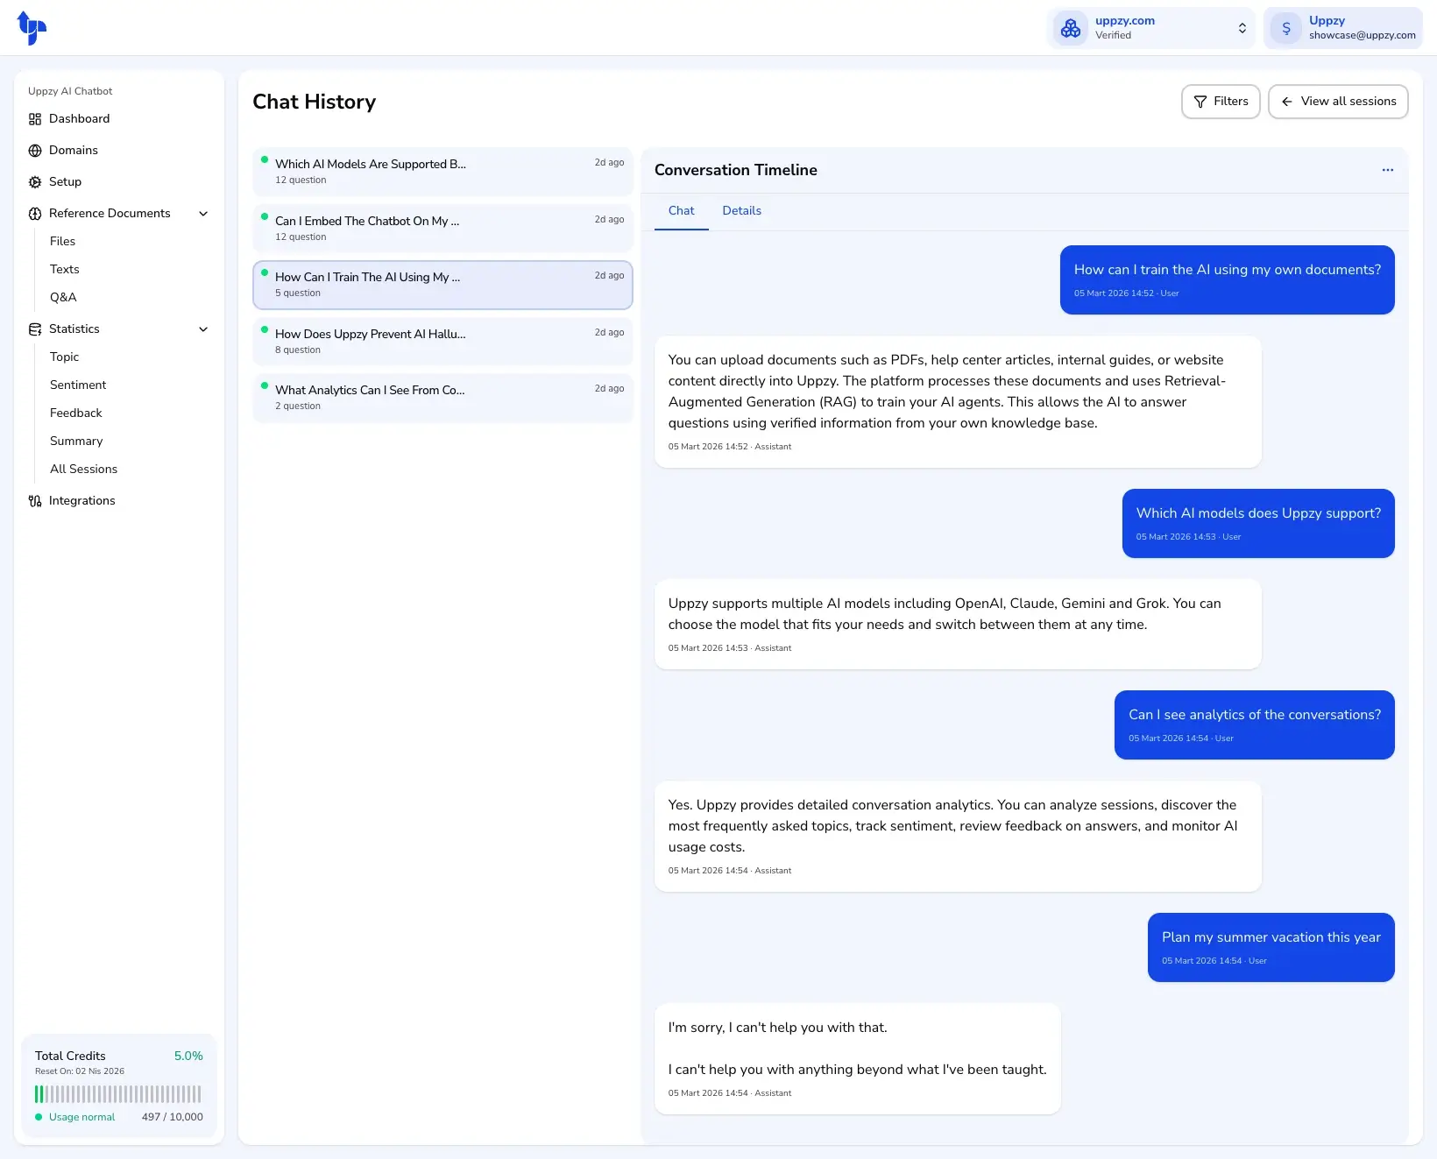Click the Integrations icon in the sidebar
This screenshot has width=1437, height=1159.
coord(35,501)
